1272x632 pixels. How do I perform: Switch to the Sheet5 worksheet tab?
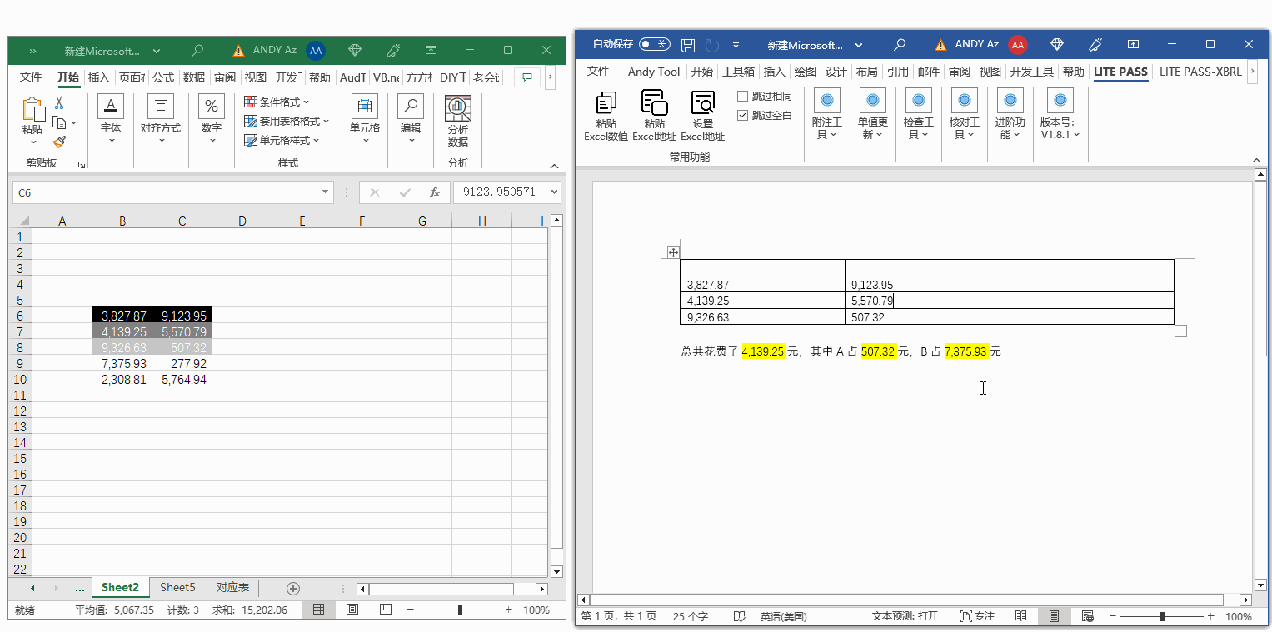[177, 588]
